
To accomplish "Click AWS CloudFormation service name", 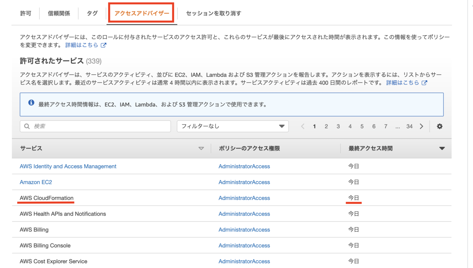I will pyautogui.click(x=47, y=198).
